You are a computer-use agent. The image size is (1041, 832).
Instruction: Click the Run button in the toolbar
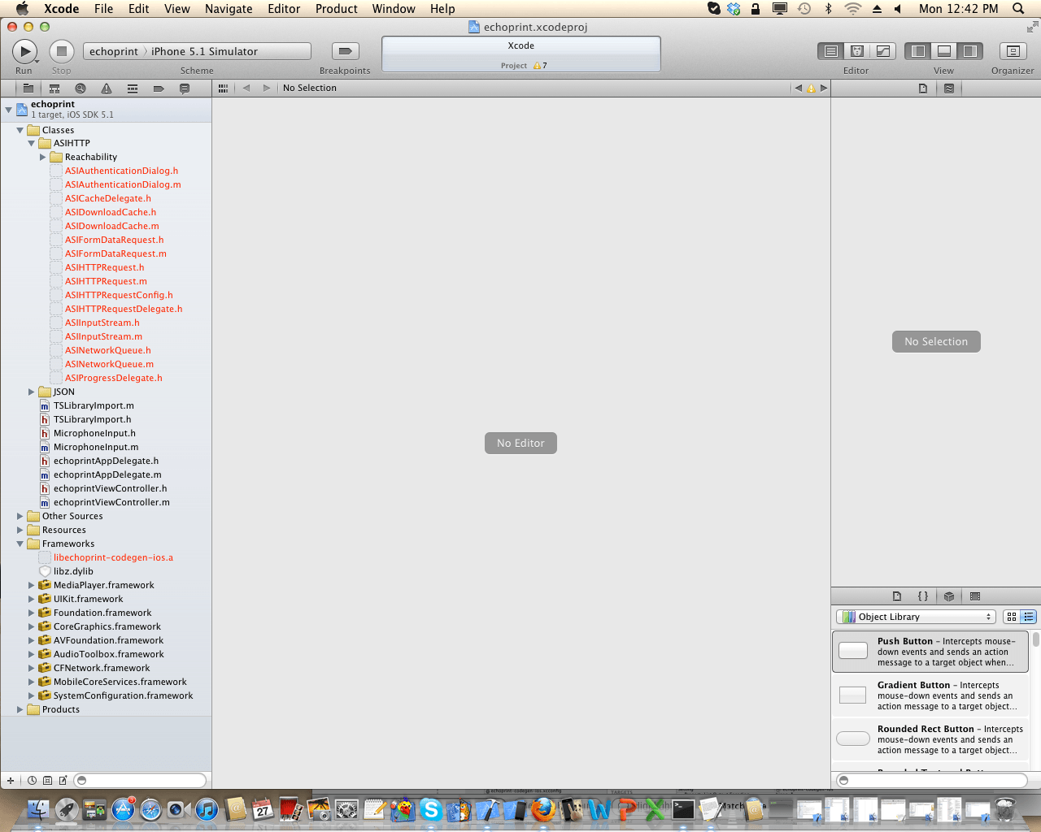tap(24, 51)
